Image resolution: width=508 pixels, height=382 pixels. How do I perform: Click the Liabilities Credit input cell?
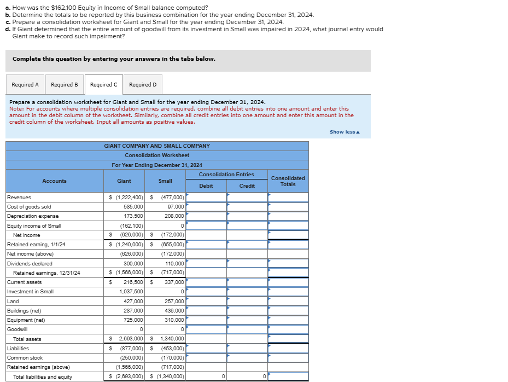pyautogui.click(x=247, y=348)
